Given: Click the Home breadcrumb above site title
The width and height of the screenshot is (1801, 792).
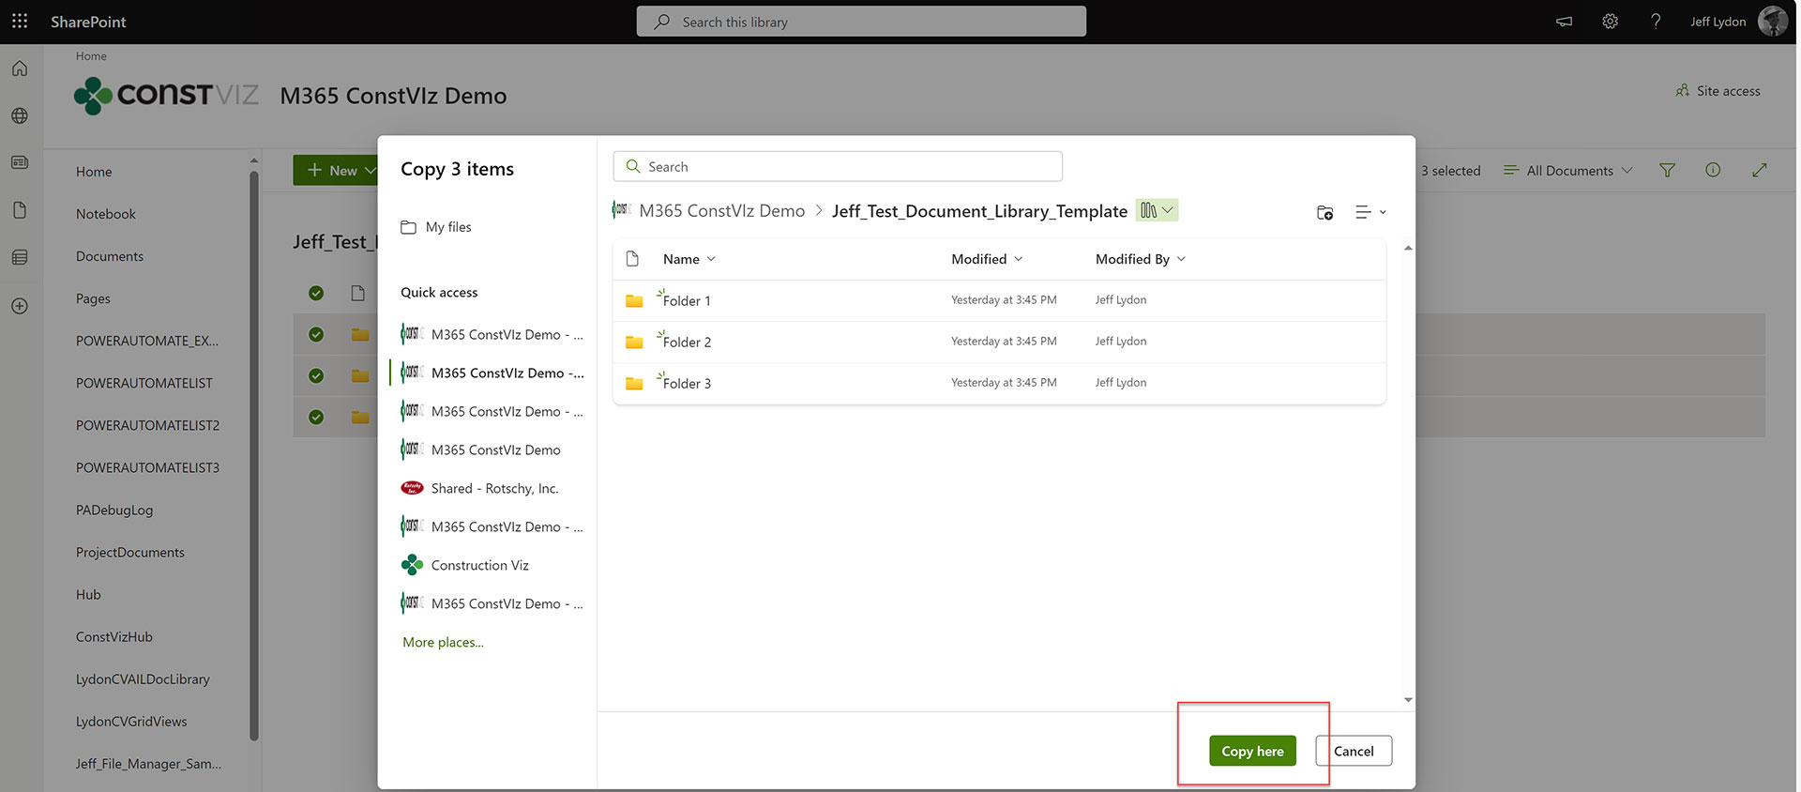Looking at the screenshot, I should (x=91, y=56).
